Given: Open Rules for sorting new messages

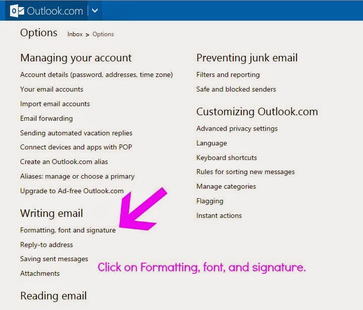Looking at the screenshot, I should click(245, 172).
